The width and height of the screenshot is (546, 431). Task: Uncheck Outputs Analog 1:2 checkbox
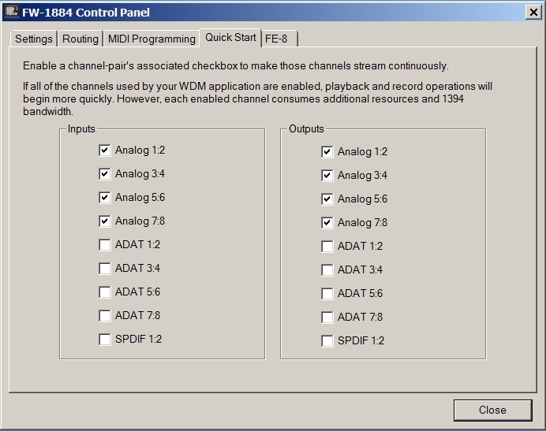327,152
